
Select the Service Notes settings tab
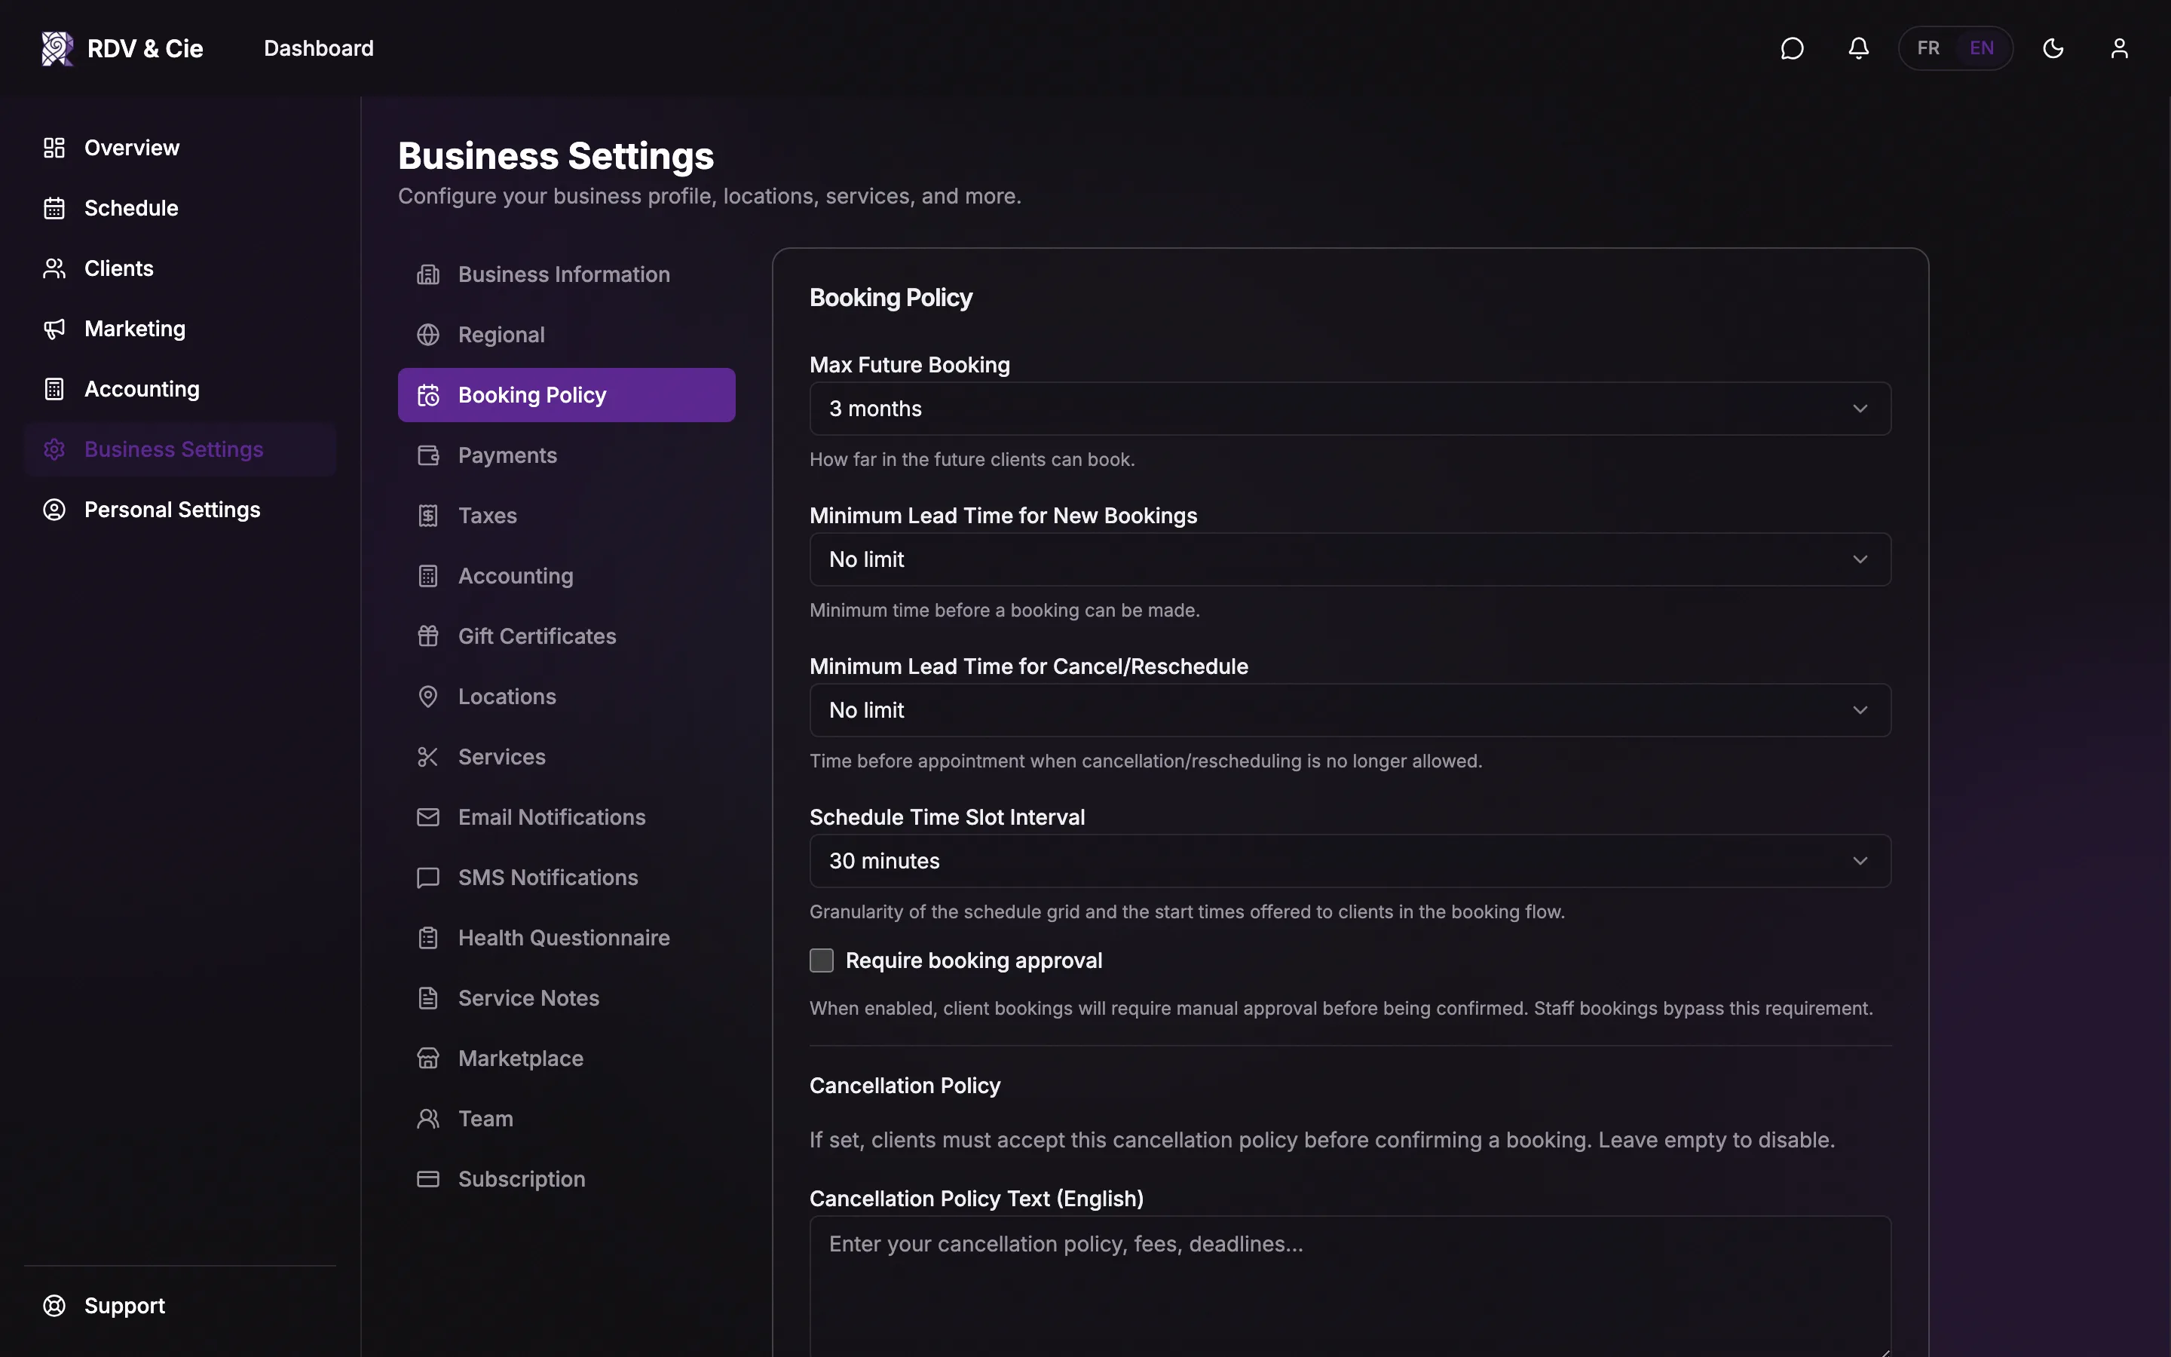(566, 998)
